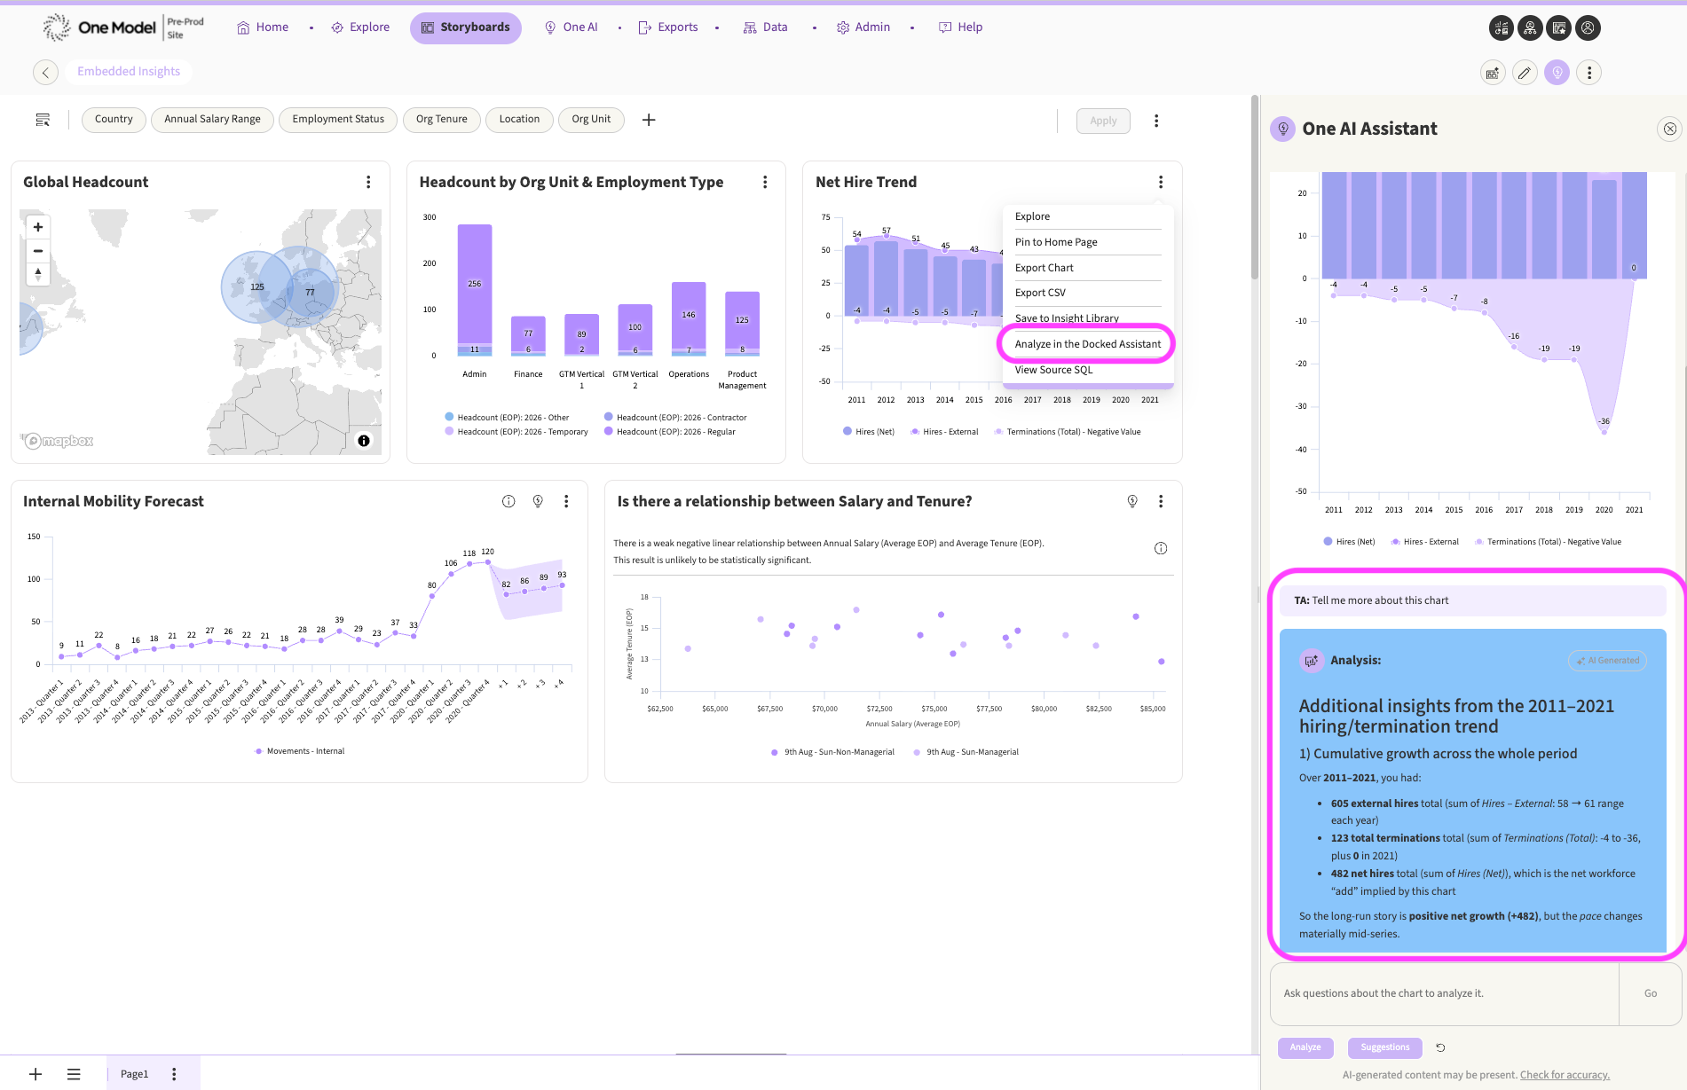Open the pencil edit storyboard icon

tap(1525, 73)
